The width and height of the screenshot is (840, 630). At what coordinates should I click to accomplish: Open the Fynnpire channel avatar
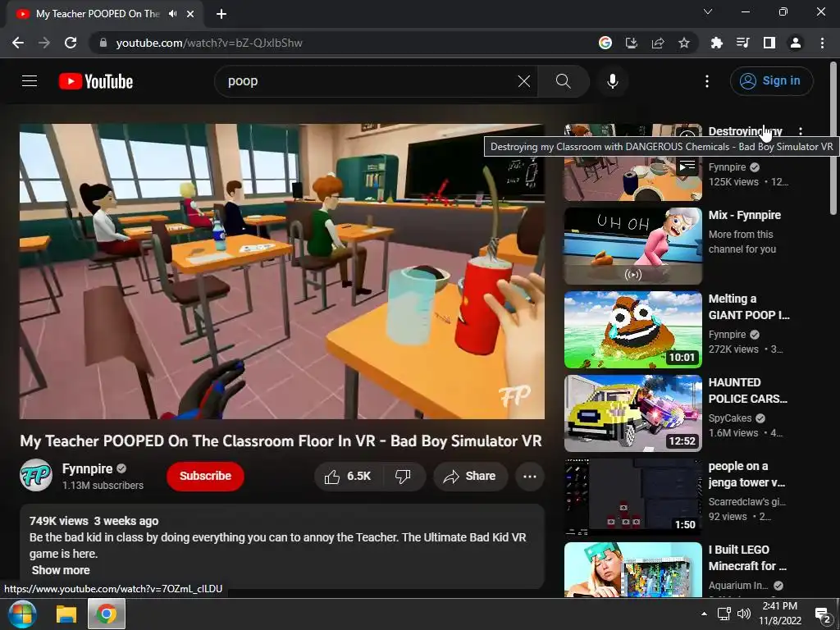point(36,475)
